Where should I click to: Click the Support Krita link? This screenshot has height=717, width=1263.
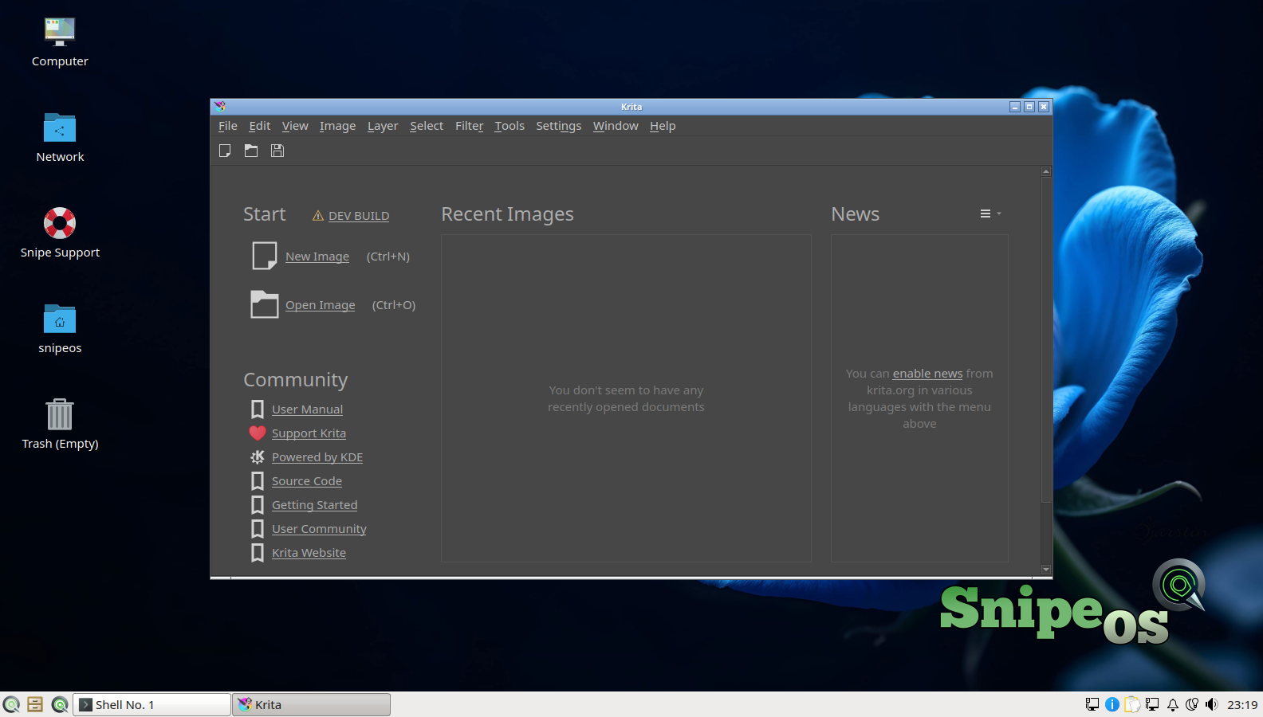click(x=309, y=433)
